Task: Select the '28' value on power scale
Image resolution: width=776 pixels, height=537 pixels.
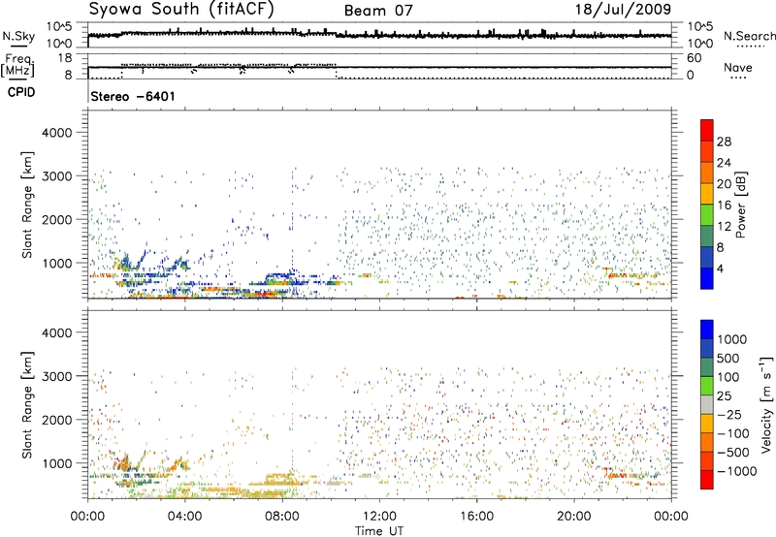Action: [724, 142]
